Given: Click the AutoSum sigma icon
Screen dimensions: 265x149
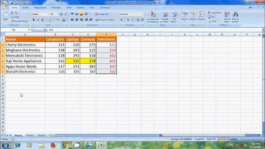Looking at the screenshot, I should (x=209, y=13).
